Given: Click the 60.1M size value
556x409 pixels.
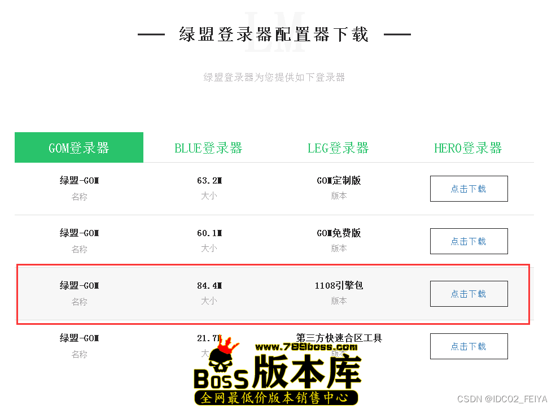Looking at the screenshot, I should tap(209, 233).
